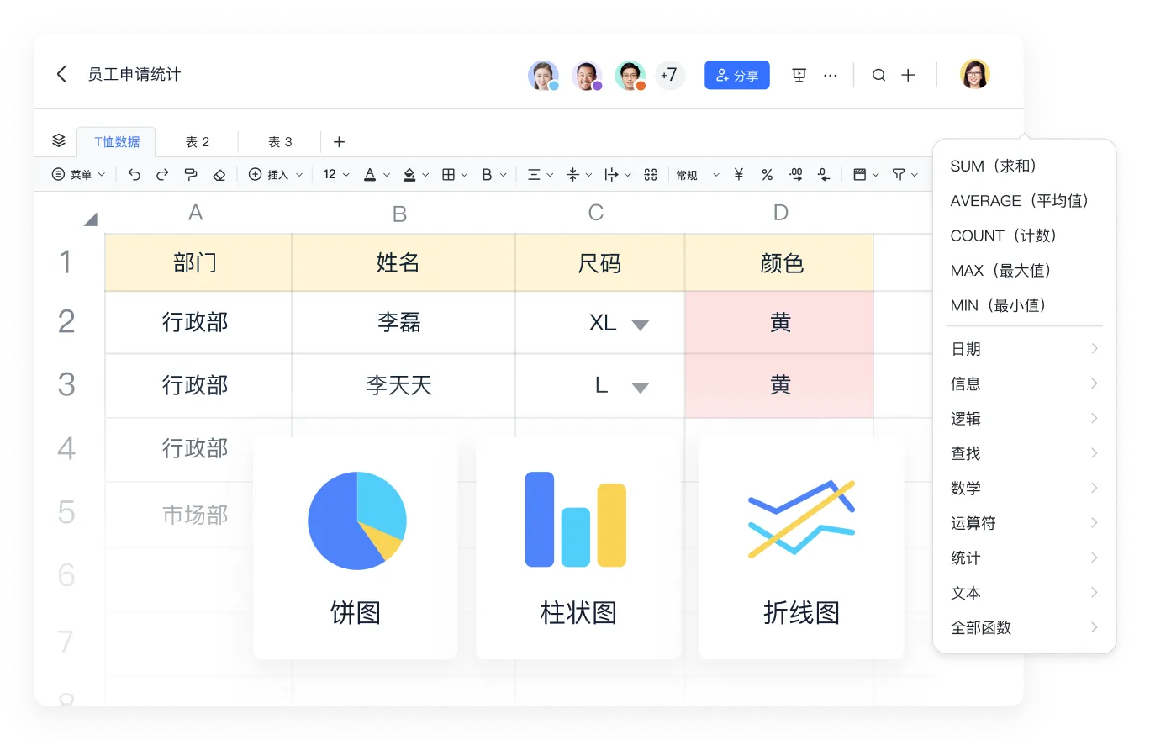Choose SUM（求和）from the function menu

(x=993, y=166)
